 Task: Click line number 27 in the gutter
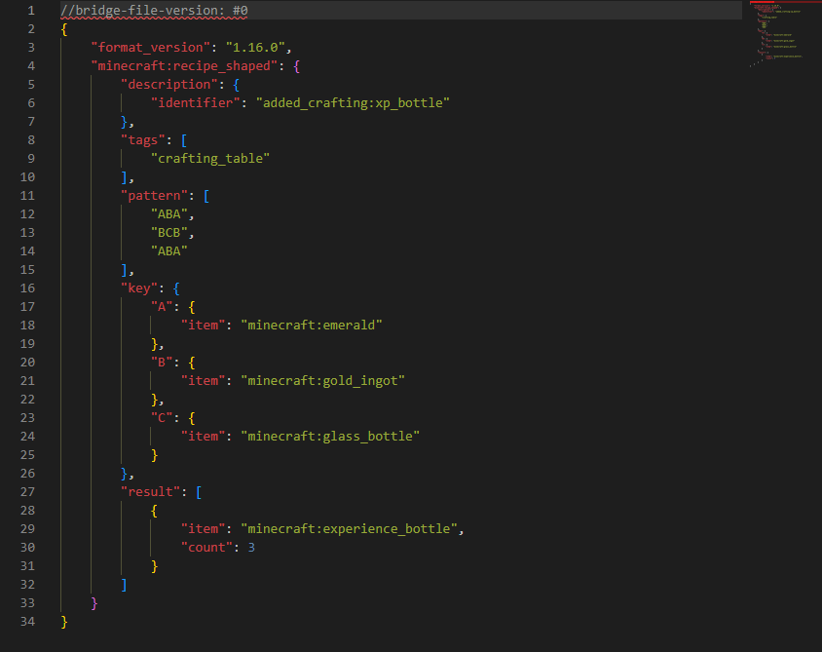point(27,492)
